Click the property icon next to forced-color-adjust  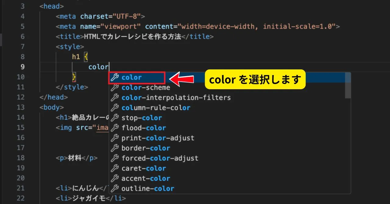[115, 158]
